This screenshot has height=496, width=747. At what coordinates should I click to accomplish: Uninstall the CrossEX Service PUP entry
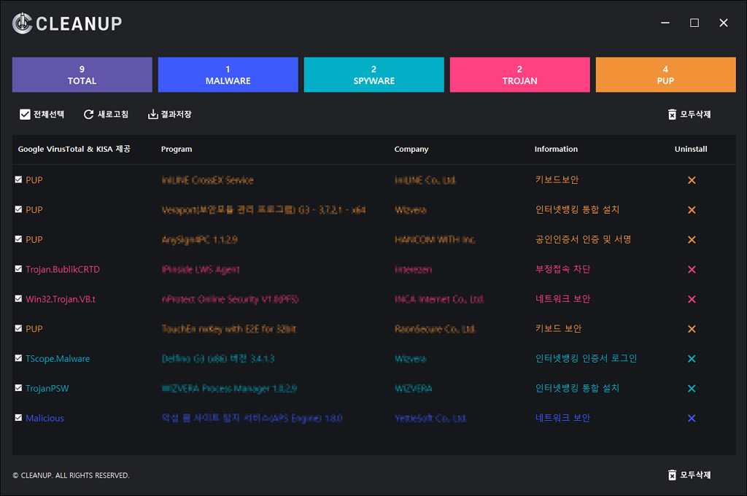coord(692,180)
